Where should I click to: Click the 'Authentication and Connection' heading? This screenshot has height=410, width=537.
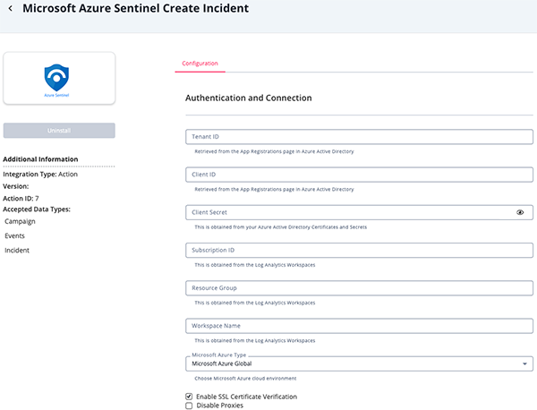[x=249, y=98]
